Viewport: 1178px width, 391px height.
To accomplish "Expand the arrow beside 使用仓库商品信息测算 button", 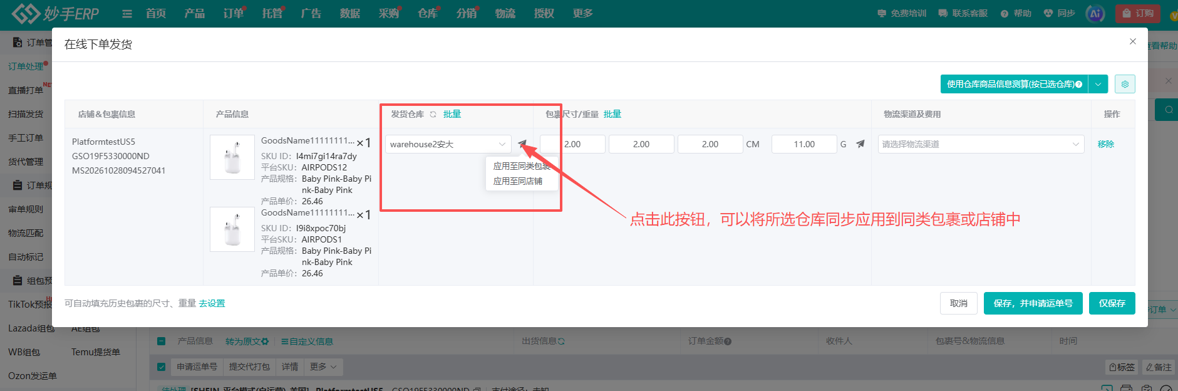I will pyautogui.click(x=1098, y=84).
